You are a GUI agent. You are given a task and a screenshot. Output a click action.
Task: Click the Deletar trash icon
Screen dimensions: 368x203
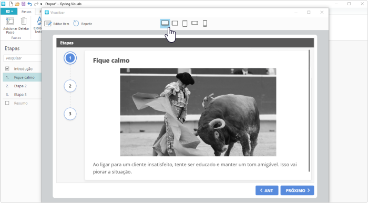coord(24,22)
